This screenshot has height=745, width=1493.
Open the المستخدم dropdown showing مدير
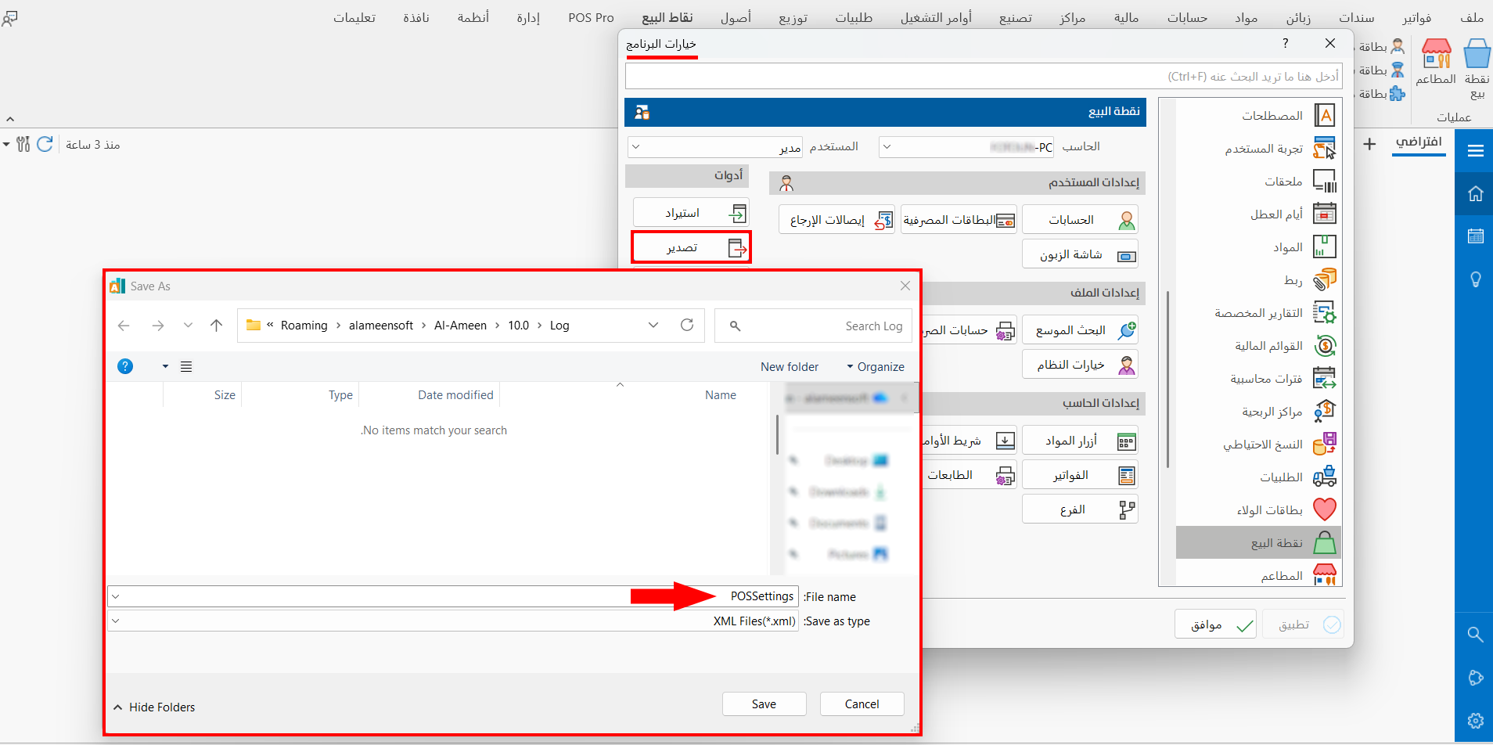[x=636, y=146]
